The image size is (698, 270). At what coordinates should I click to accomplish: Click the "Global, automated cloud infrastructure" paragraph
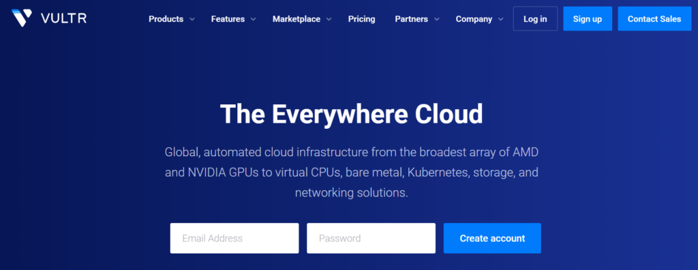351,172
